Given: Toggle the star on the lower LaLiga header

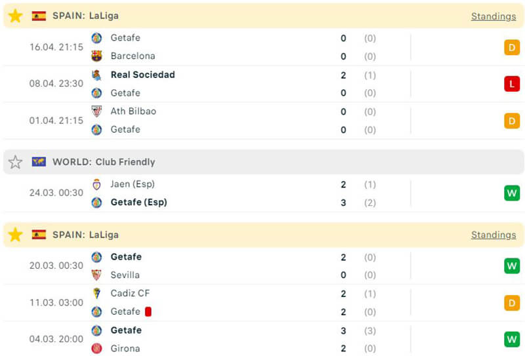Looking at the screenshot, I should (15, 235).
